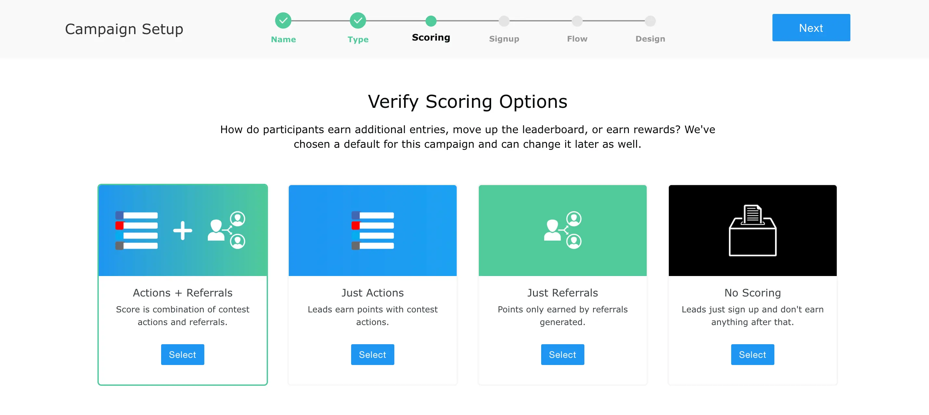Click the Type step label
Screen dimensions: 929x415
[x=358, y=39]
